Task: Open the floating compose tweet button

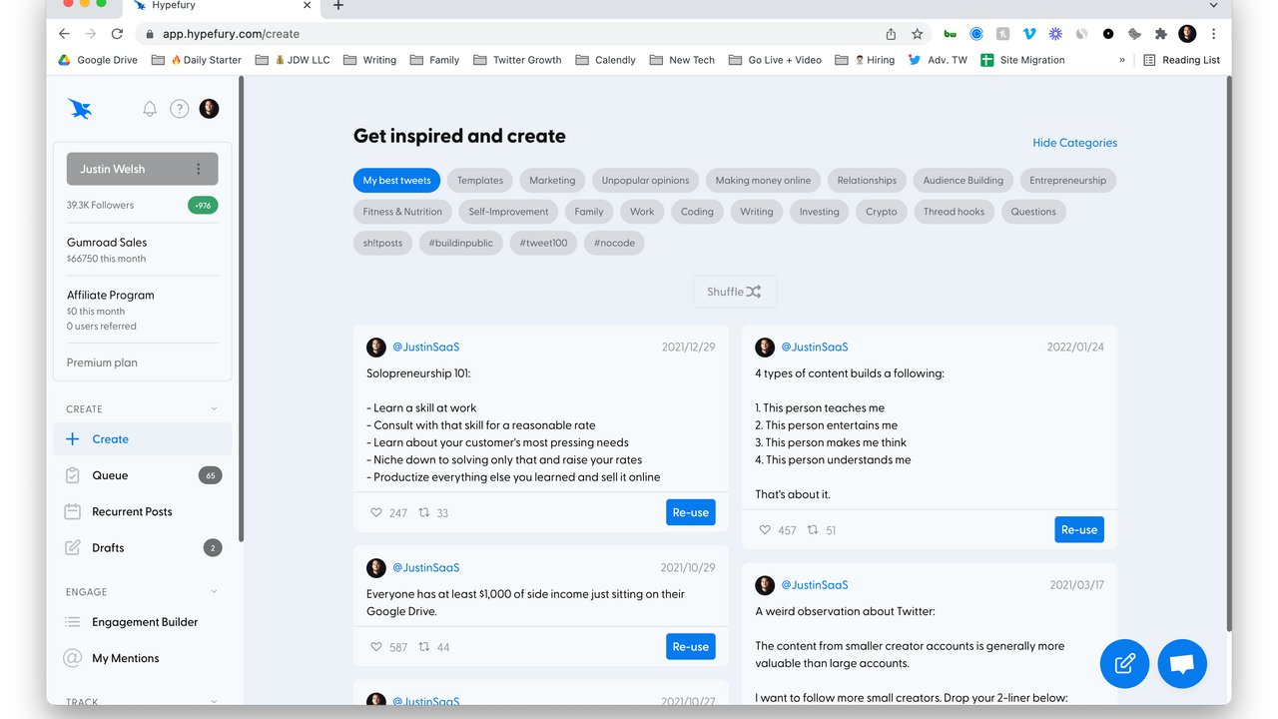Action: 1125,664
